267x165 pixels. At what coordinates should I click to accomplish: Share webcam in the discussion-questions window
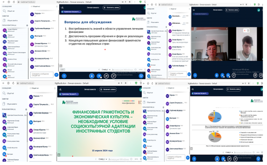[106, 76]
